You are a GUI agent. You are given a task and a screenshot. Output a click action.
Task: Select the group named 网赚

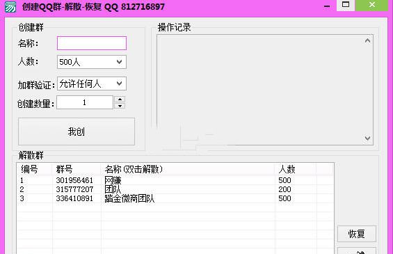pos(113,180)
